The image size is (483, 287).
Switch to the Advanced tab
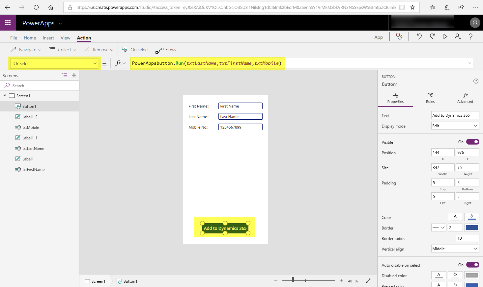tap(465, 98)
